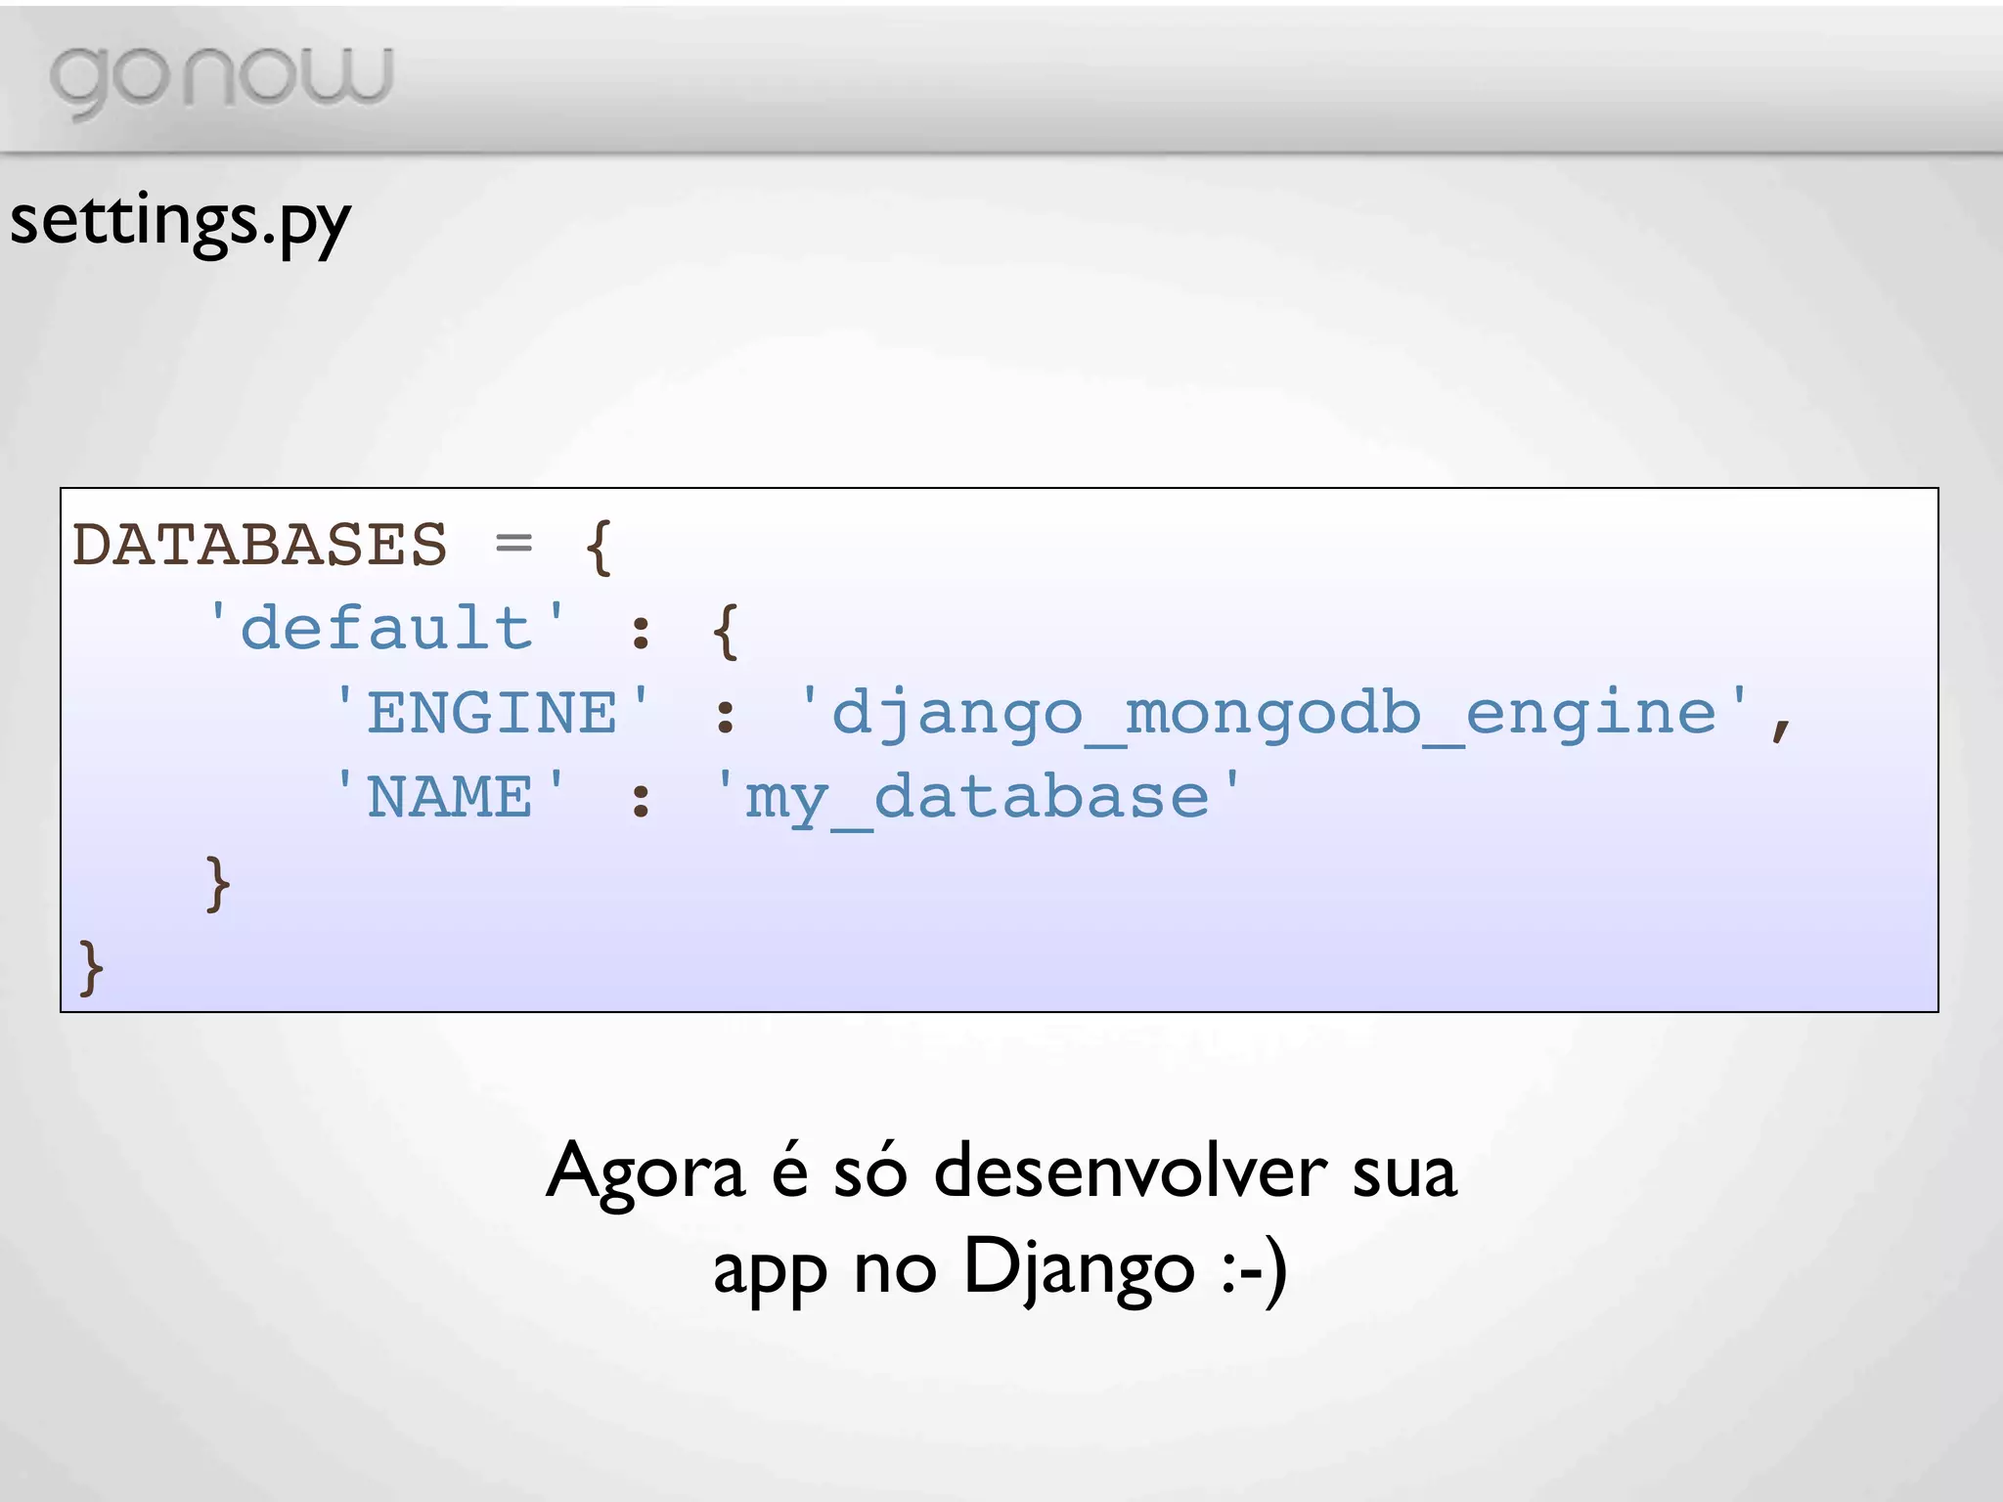Select the 'settings.py' heading text
This screenshot has width=2003, height=1502.
(x=180, y=223)
